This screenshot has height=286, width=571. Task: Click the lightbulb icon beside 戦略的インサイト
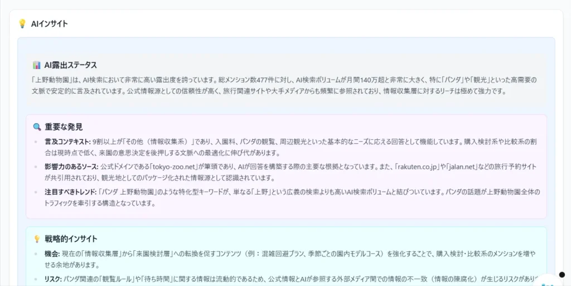coord(37,239)
